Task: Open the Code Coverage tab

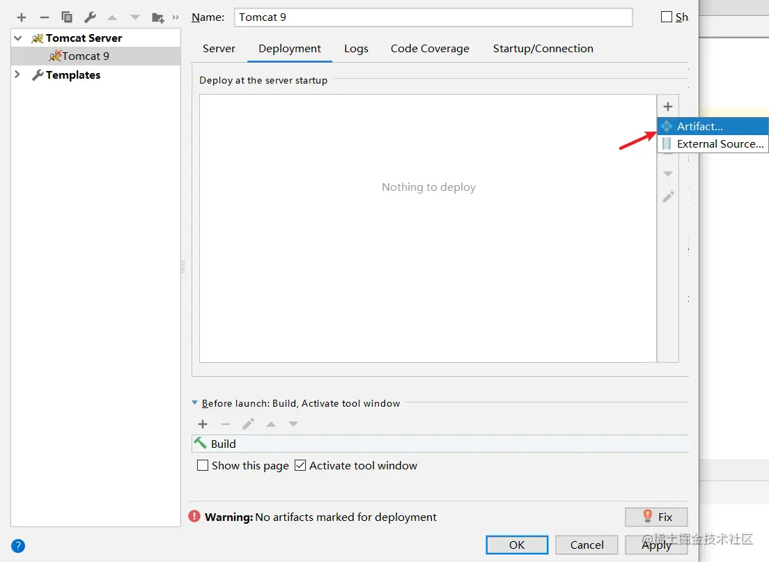Action: tap(430, 49)
